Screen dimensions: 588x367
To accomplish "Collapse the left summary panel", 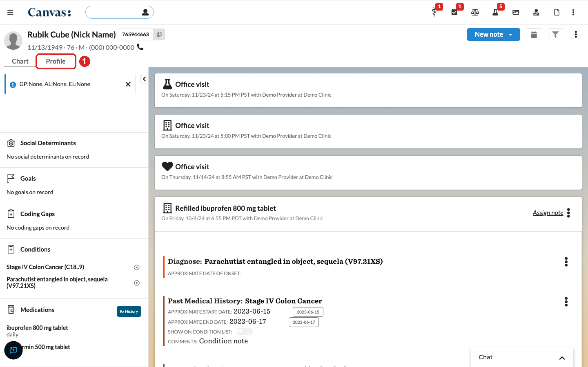I will point(144,79).
